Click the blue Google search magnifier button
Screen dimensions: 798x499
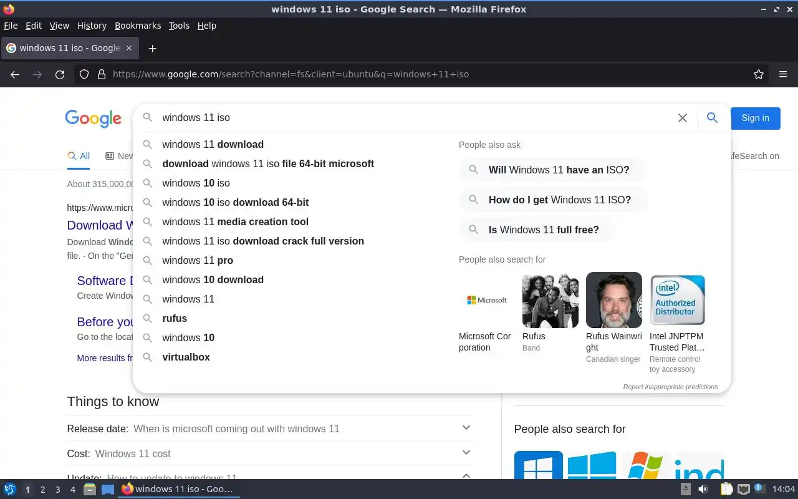[x=712, y=117]
